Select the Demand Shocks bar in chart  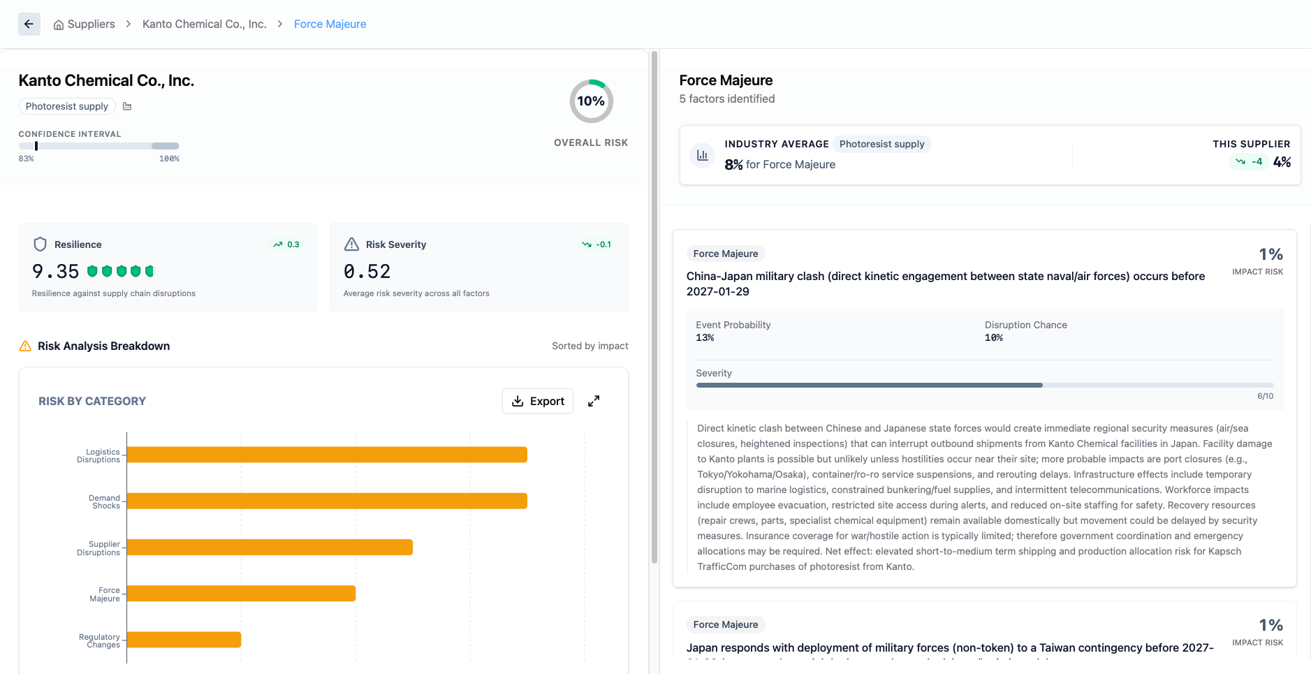[x=326, y=501]
